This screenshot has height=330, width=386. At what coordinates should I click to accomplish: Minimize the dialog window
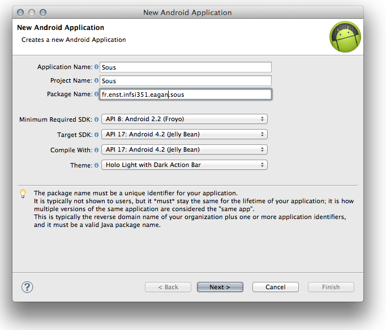(x=32, y=12)
